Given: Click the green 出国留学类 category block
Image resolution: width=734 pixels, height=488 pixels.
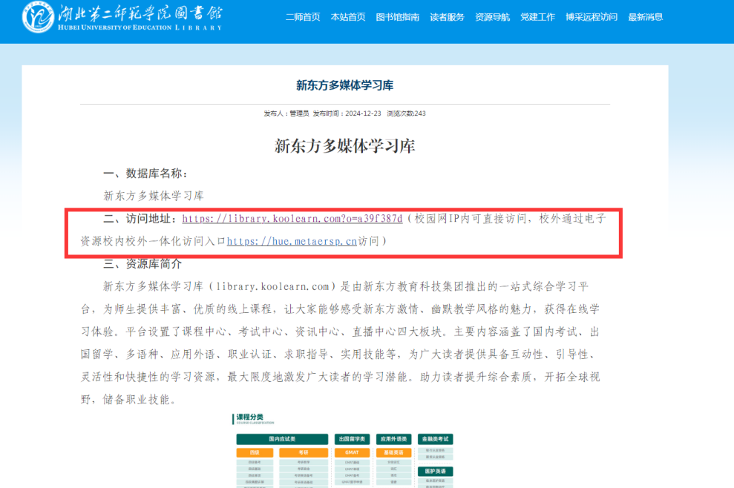Looking at the screenshot, I should [353, 439].
